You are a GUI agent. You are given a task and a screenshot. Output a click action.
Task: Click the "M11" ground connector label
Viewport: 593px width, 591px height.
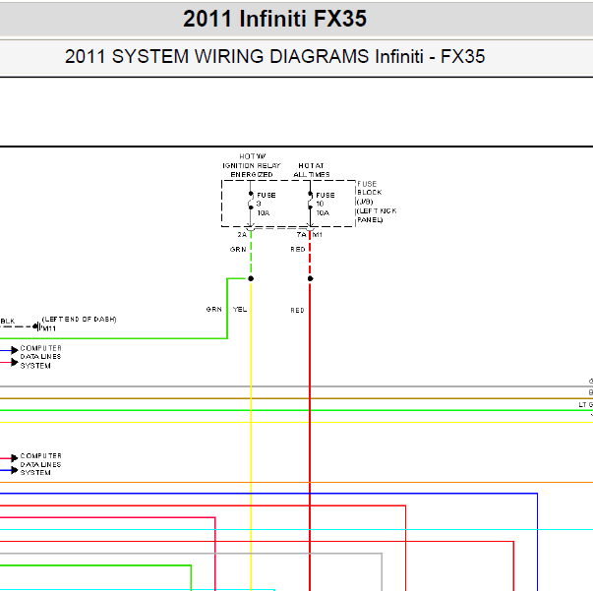pyautogui.click(x=49, y=328)
